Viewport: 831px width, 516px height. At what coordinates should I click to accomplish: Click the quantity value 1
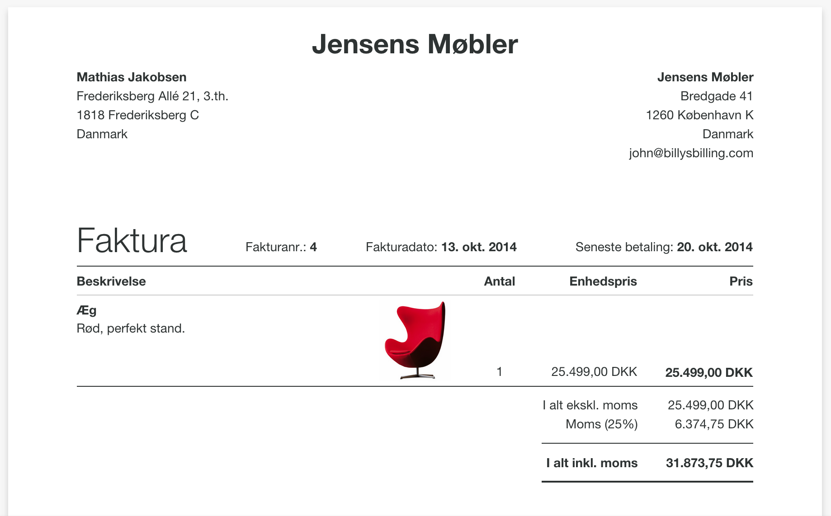499,372
